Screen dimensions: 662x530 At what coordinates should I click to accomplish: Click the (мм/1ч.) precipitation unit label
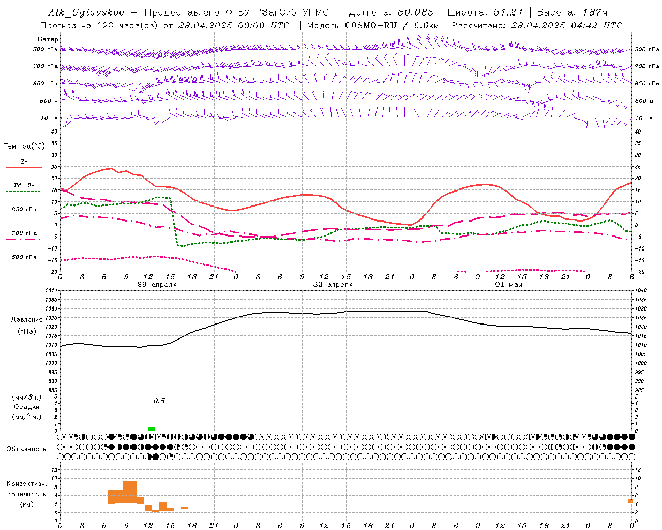(x=27, y=417)
